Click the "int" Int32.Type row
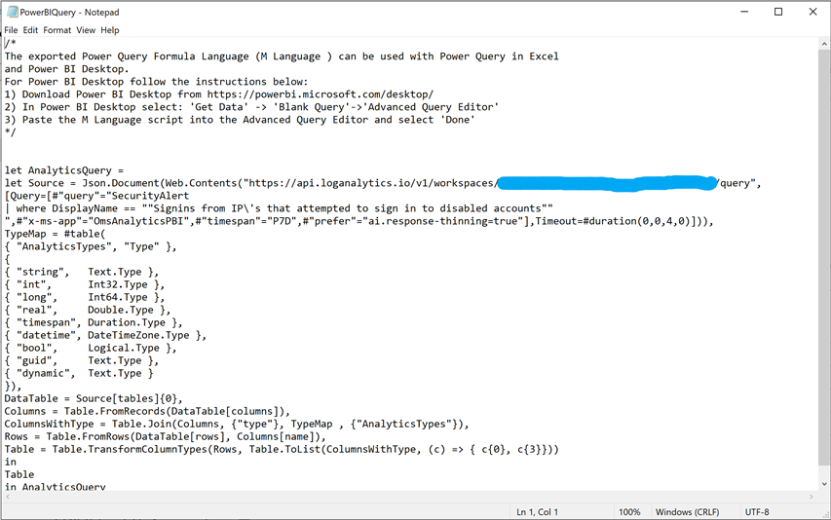Viewport: 831px width, 520px height. coord(85,285)
